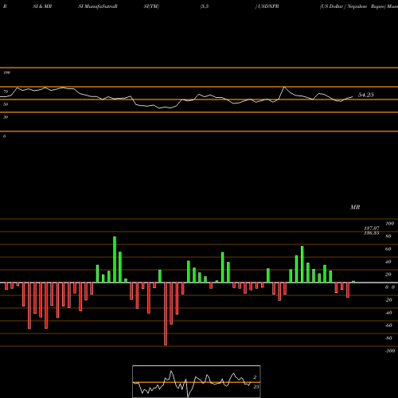The height and width of the screenshot is (398, 398).
Task: Click the RSI axis label 30
Action: coord(6,117)
